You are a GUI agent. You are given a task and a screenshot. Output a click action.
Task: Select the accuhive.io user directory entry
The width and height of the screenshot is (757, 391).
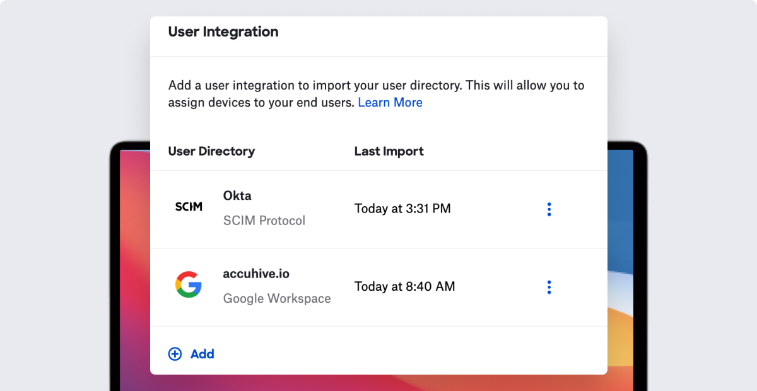click(x=256, y=273)
